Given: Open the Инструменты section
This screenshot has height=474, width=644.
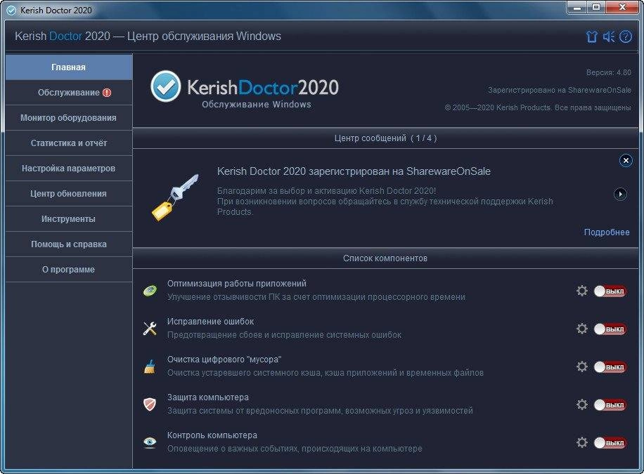Looking at the screenshot, I should [x=69, y=218].
